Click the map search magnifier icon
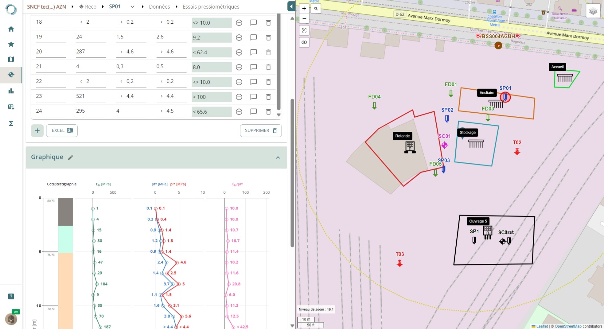The image size is (604, 329). tap(316, 9)
